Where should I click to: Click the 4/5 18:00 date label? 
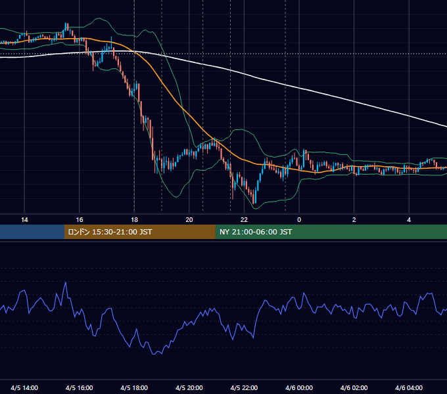point(134,387)
